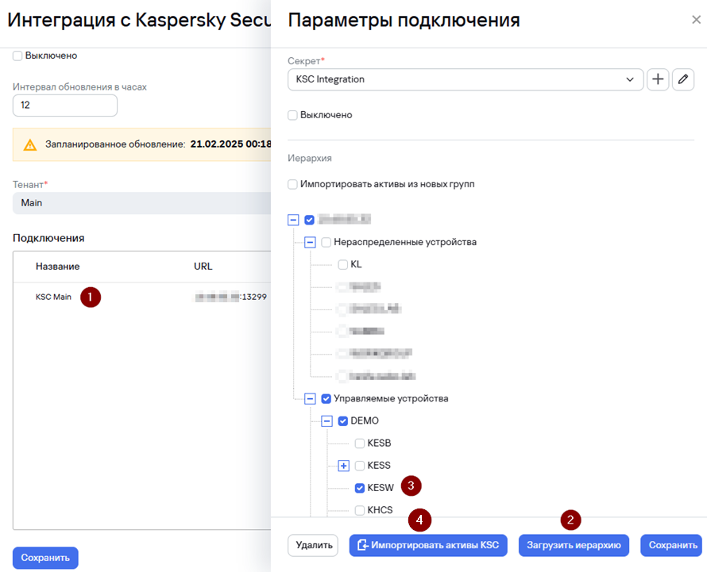The height and width of the screenshot is (572, 707).
Task: Select the DEMO label in hierarchy
Action: click(365, 420)
